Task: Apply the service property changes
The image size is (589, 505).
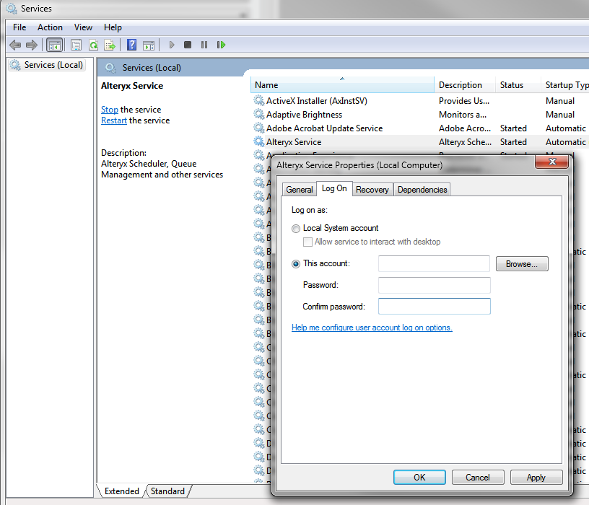Action: [536, 477]
